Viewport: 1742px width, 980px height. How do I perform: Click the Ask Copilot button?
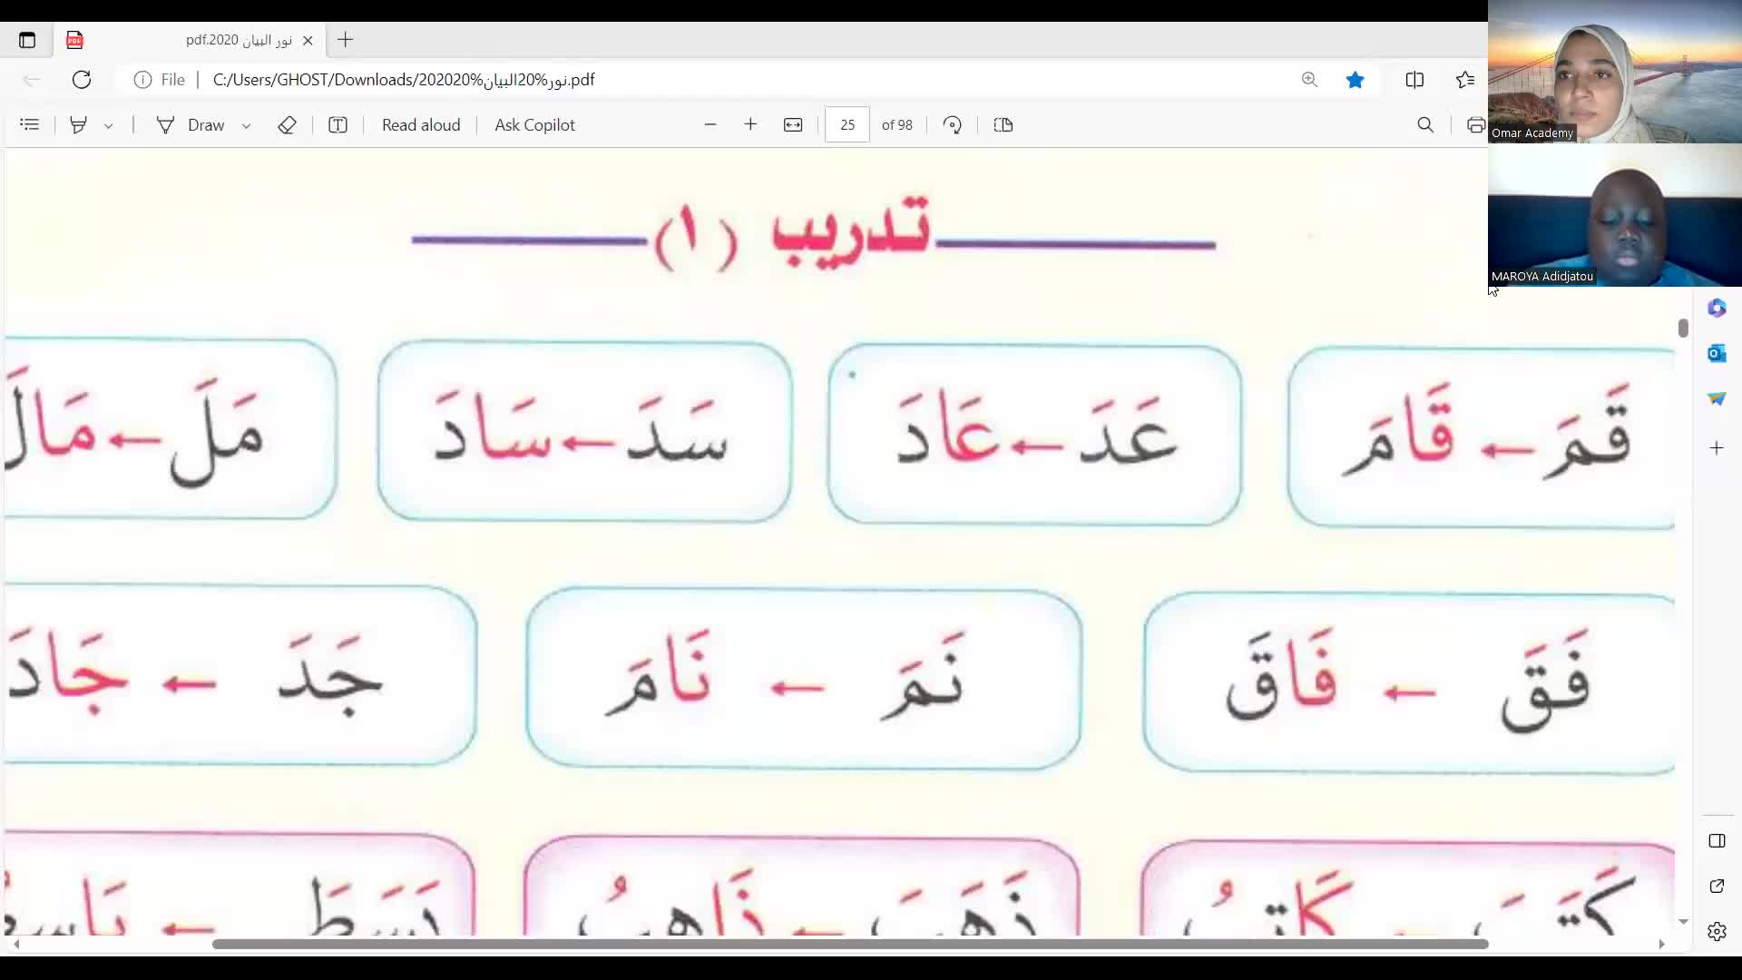pyautogui.click(x=534, y=125)
